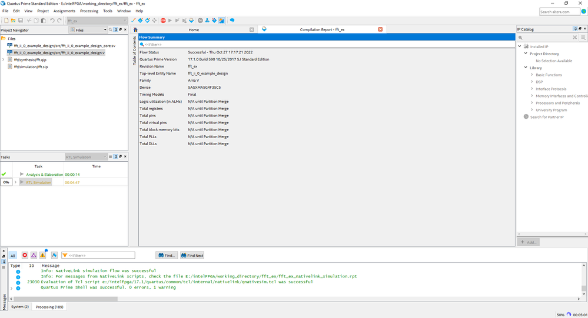Image resolution: width=588 pixels, height=318 pixels.
Task: Click the Messages vertical scrollbar
Action: click(583, 279)
